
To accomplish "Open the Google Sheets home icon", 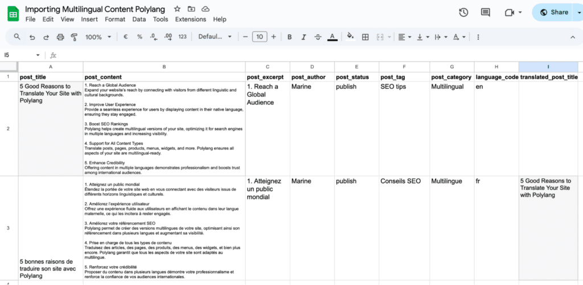I will pyautogui.click(x=14, y=14).
